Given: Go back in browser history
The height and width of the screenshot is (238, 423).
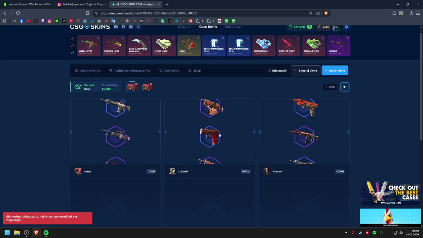Looking at the screenshot, I should [x=5, y=13].
